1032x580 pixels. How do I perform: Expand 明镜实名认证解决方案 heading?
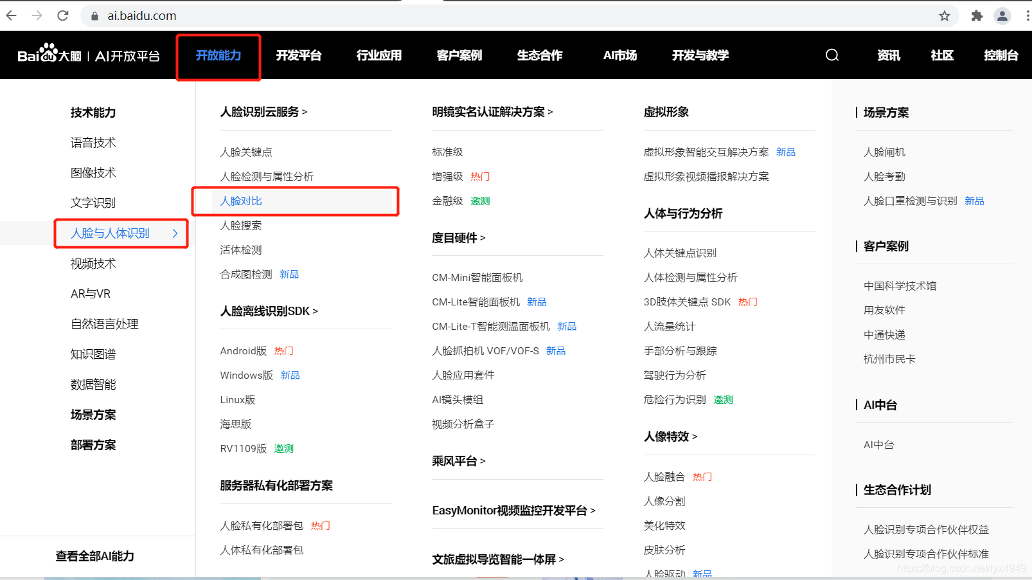point(492,112)
